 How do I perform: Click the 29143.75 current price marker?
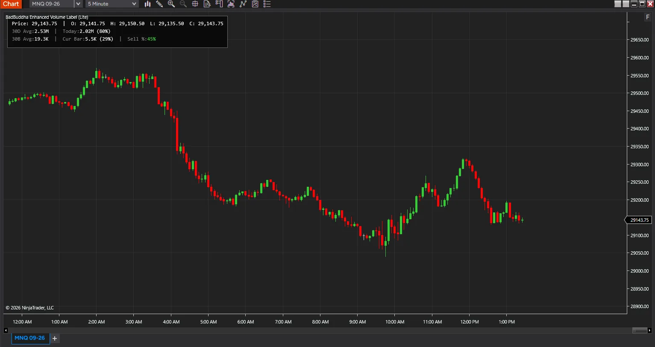pos(639,220)
